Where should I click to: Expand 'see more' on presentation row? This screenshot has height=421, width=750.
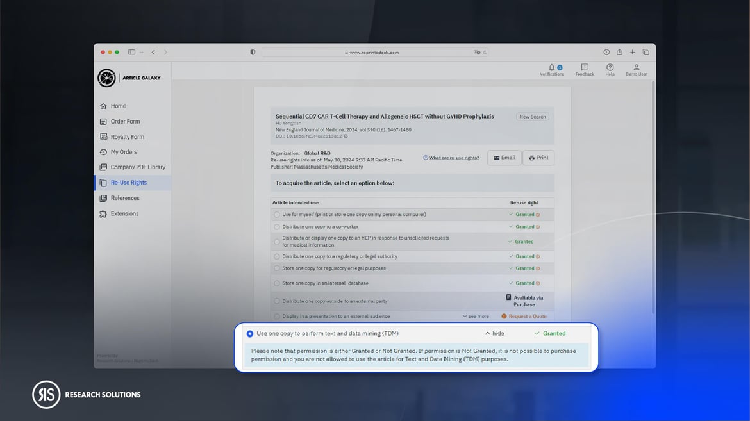[476, 317]
